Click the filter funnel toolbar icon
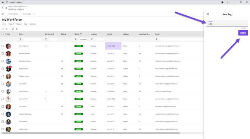 point(13,29)
